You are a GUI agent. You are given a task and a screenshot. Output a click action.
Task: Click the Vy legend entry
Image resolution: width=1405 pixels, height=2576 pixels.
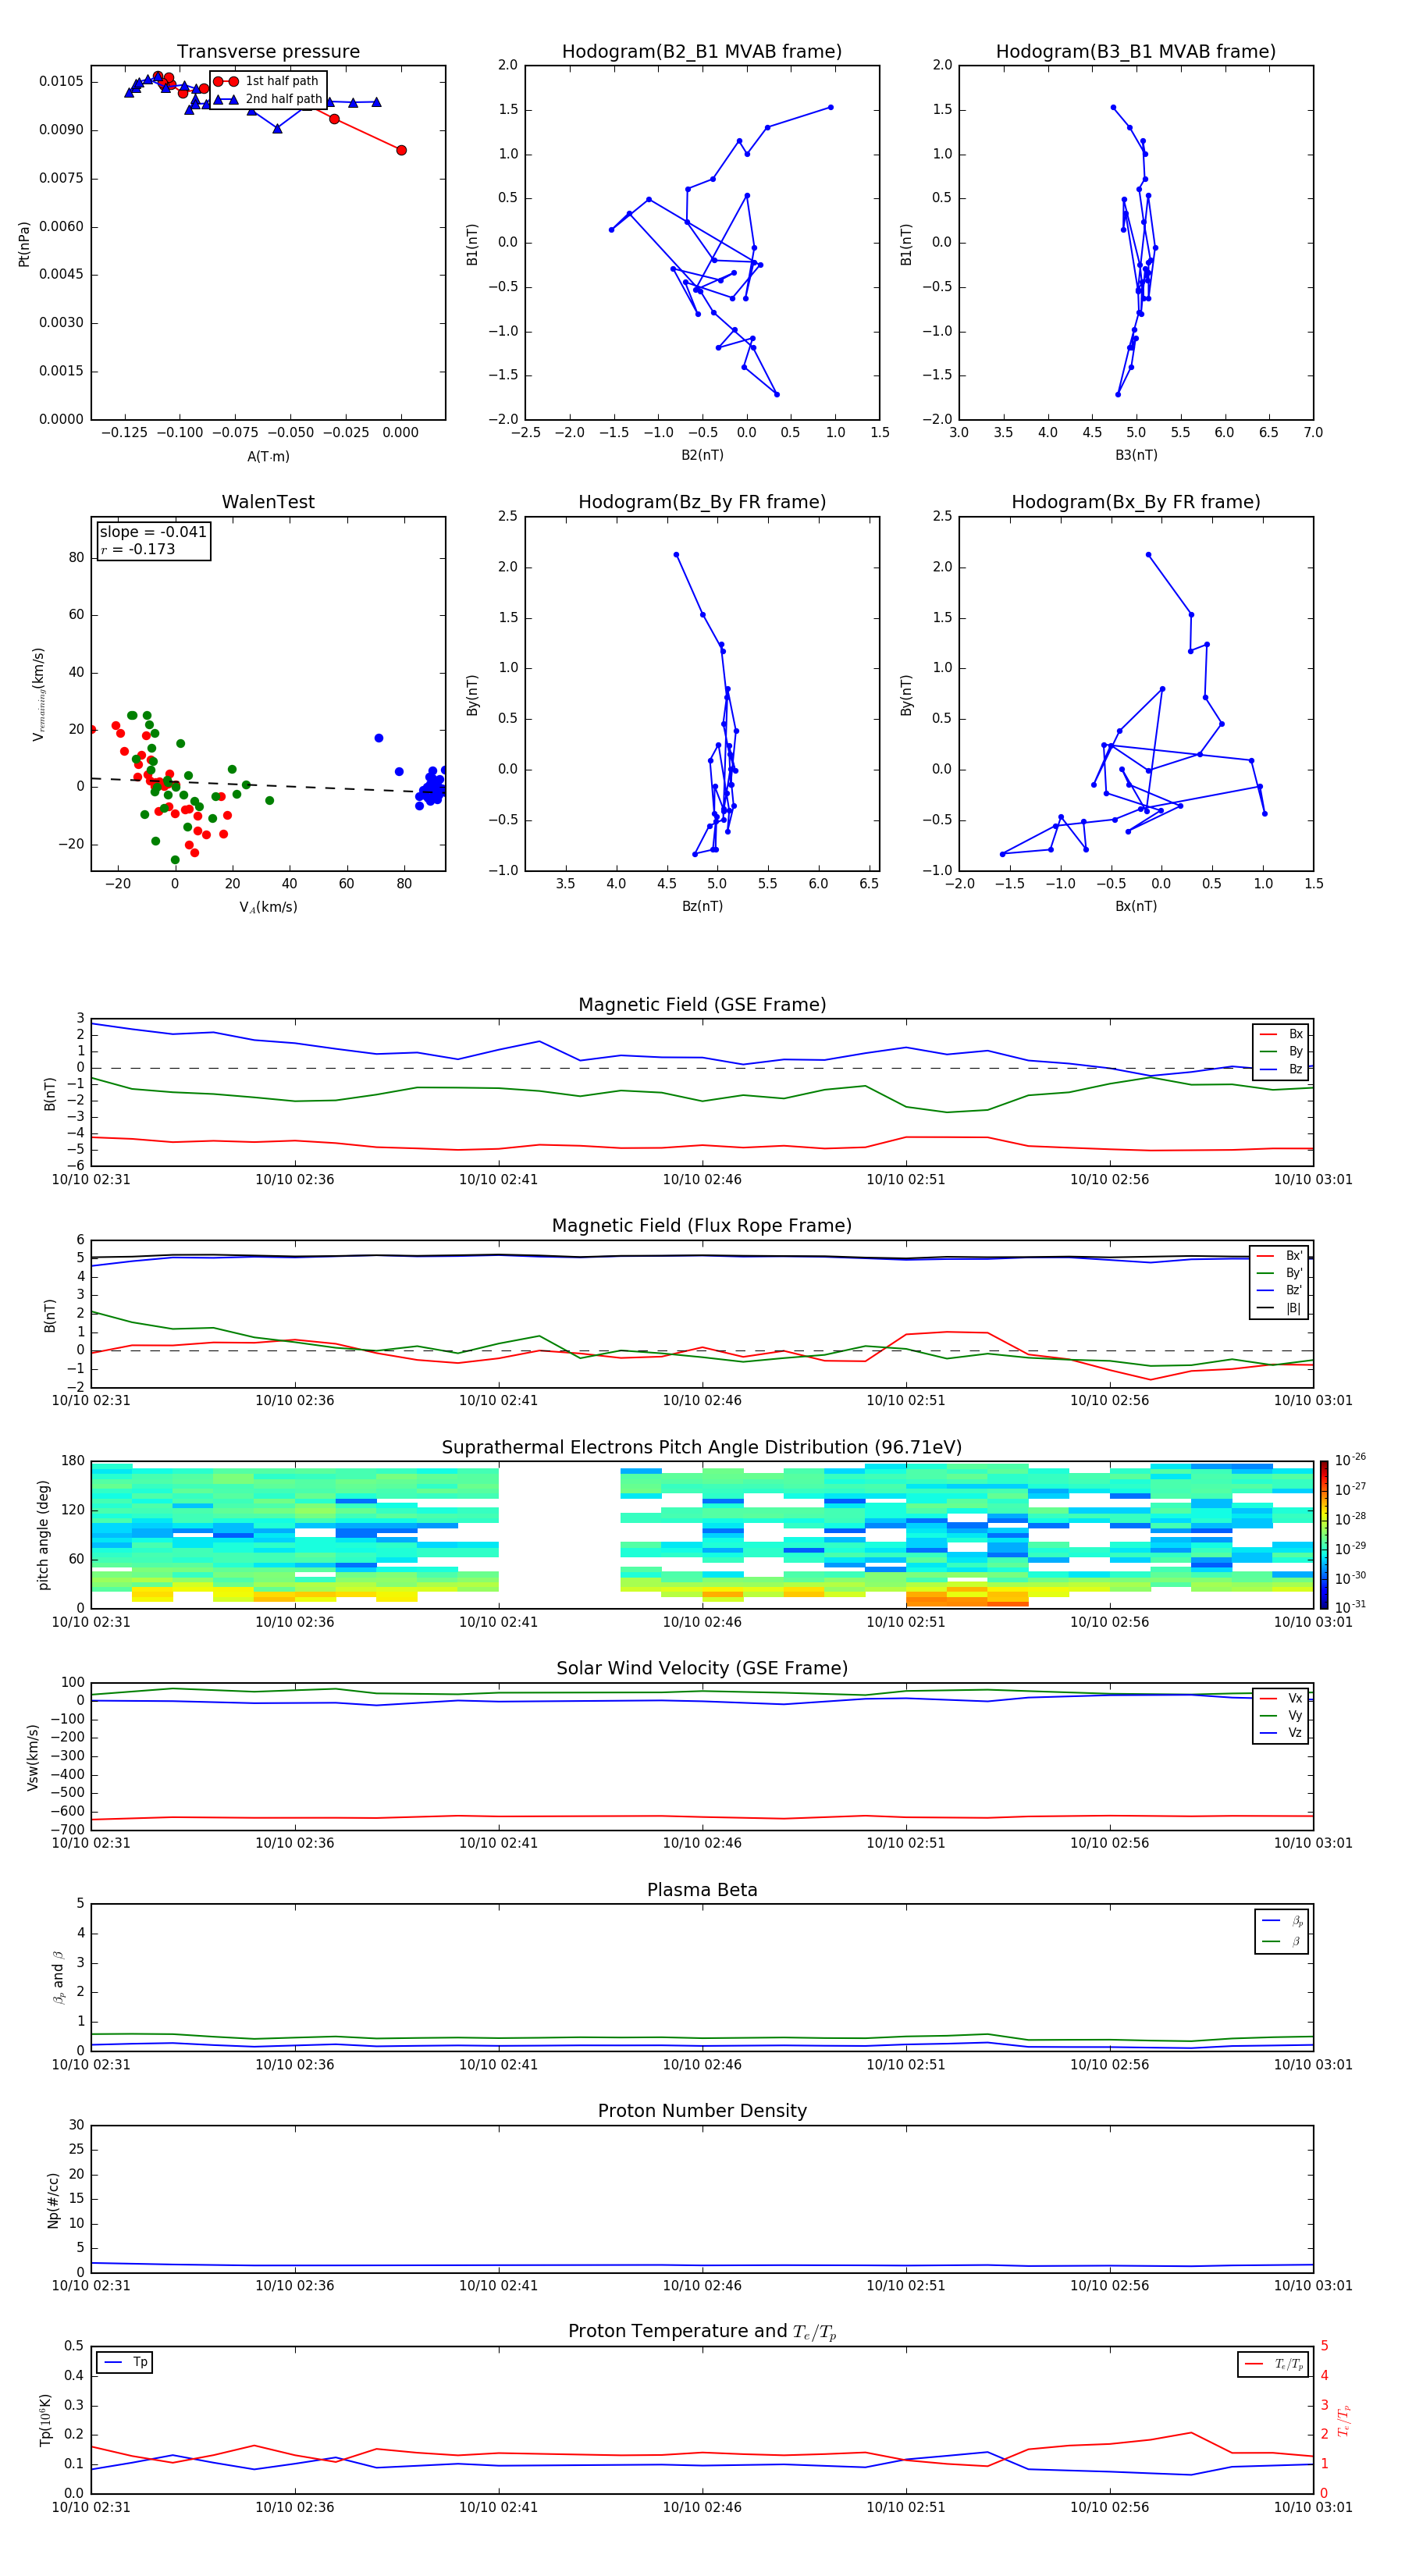coord(1281,1715)
